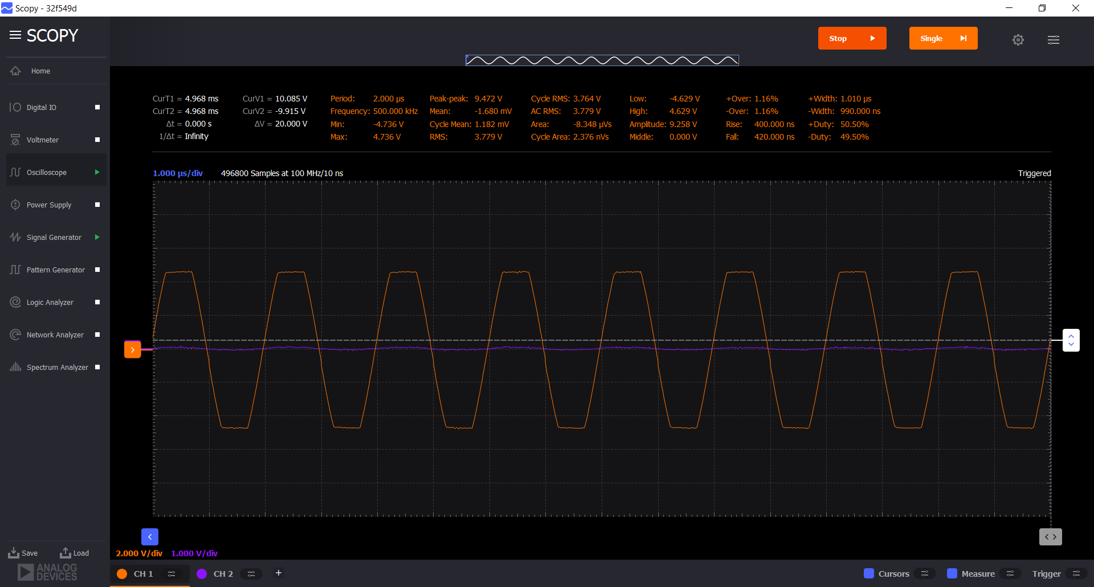Screen dimensions: 1094x587
Task: Click the Peak-peak 9.472 V measurement
Action: [466, 99]
